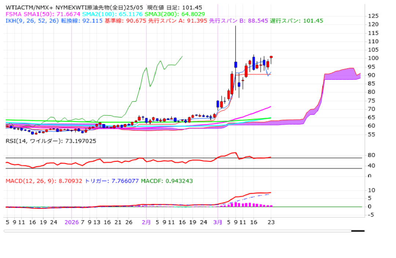
Task: Select the MACDF legend value
Action: click(x=180, y=181)
